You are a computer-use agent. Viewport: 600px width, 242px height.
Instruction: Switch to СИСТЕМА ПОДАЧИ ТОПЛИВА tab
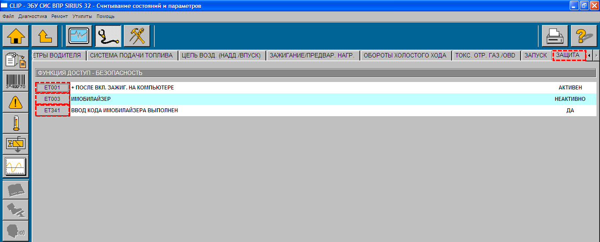(x=132, y=56)
